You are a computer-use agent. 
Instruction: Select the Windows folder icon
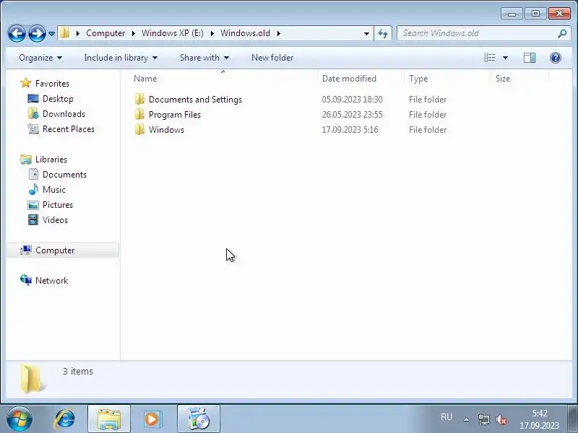(x=139, y=130)
